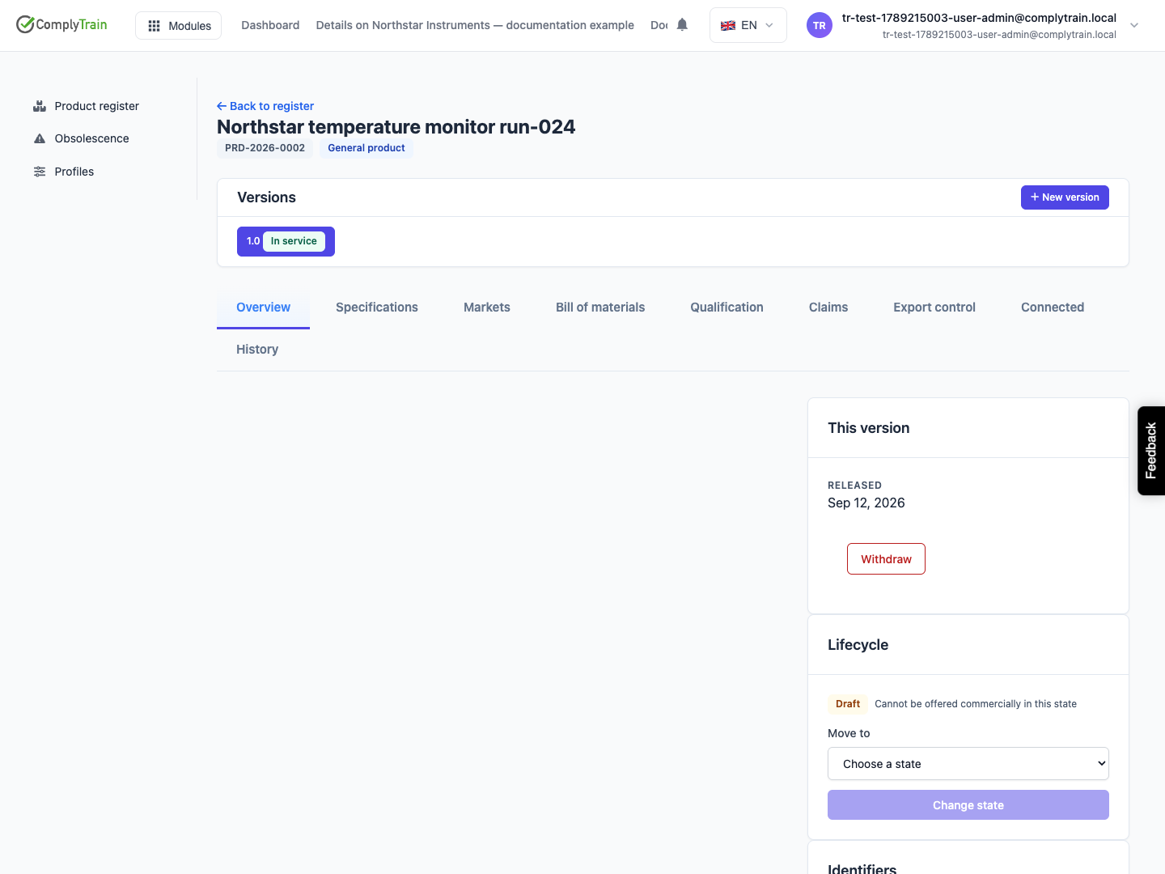
Task: Click the ComplyTrain logo
Action: [x=61, y=24]
